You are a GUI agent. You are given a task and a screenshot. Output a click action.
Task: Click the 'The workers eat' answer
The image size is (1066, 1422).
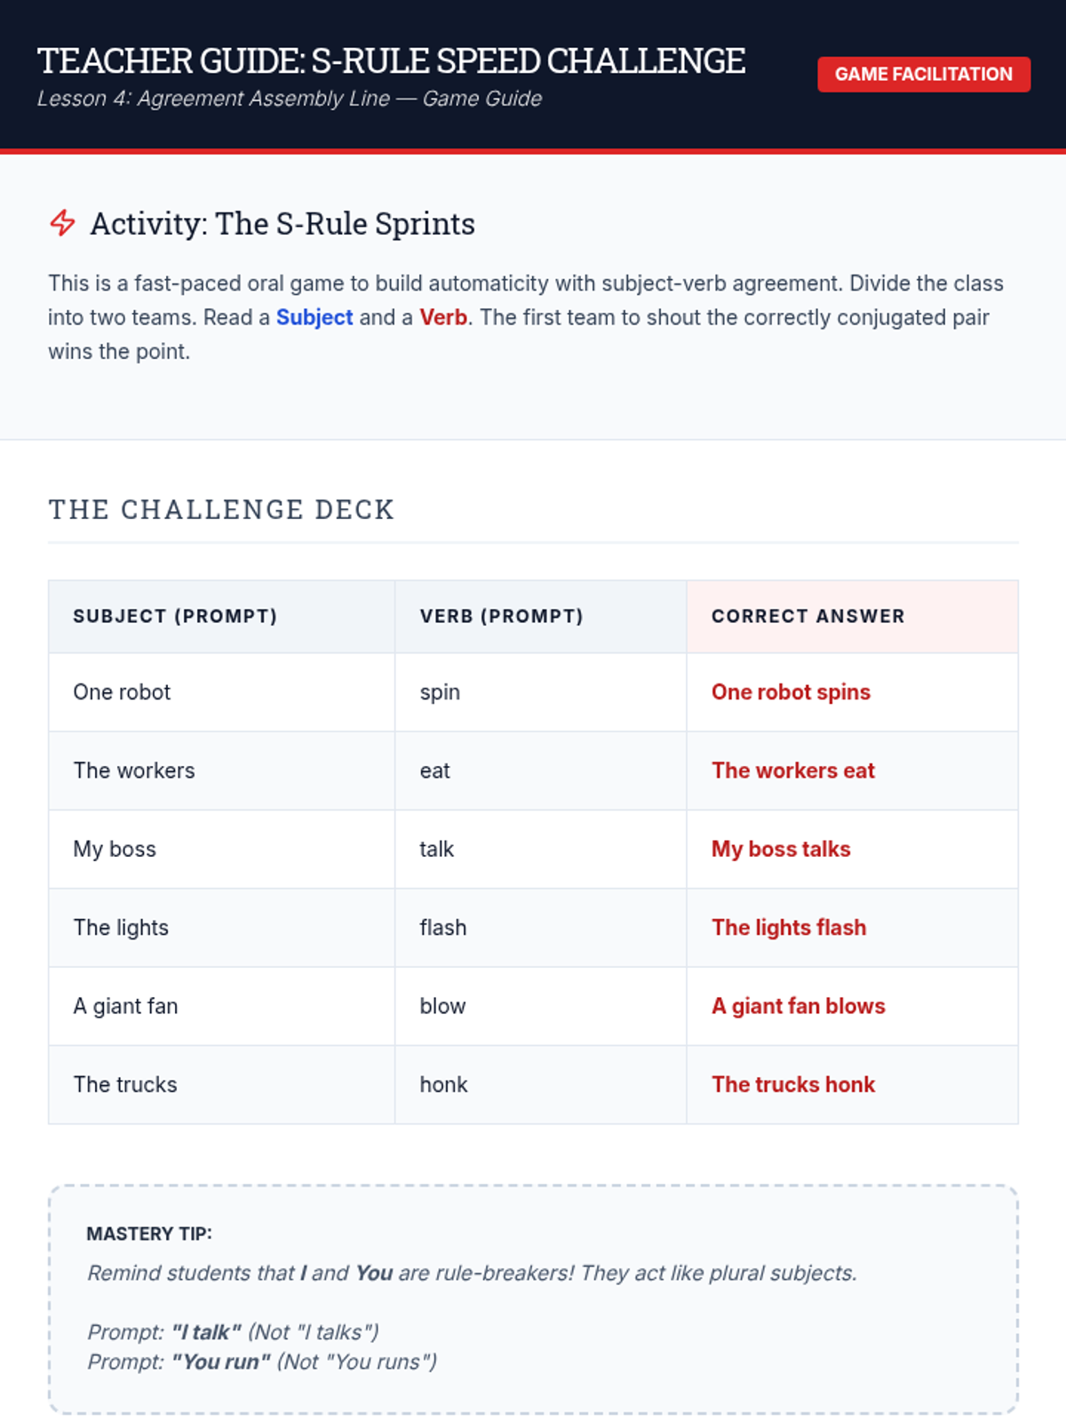[x=792, y=771]
